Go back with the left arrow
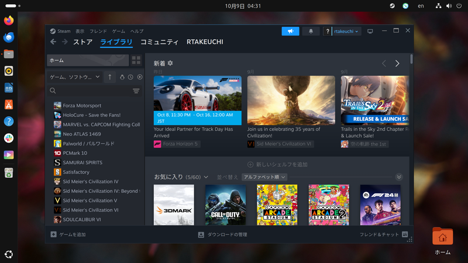Viewport: 468px width, 263px height. [53, 41]
